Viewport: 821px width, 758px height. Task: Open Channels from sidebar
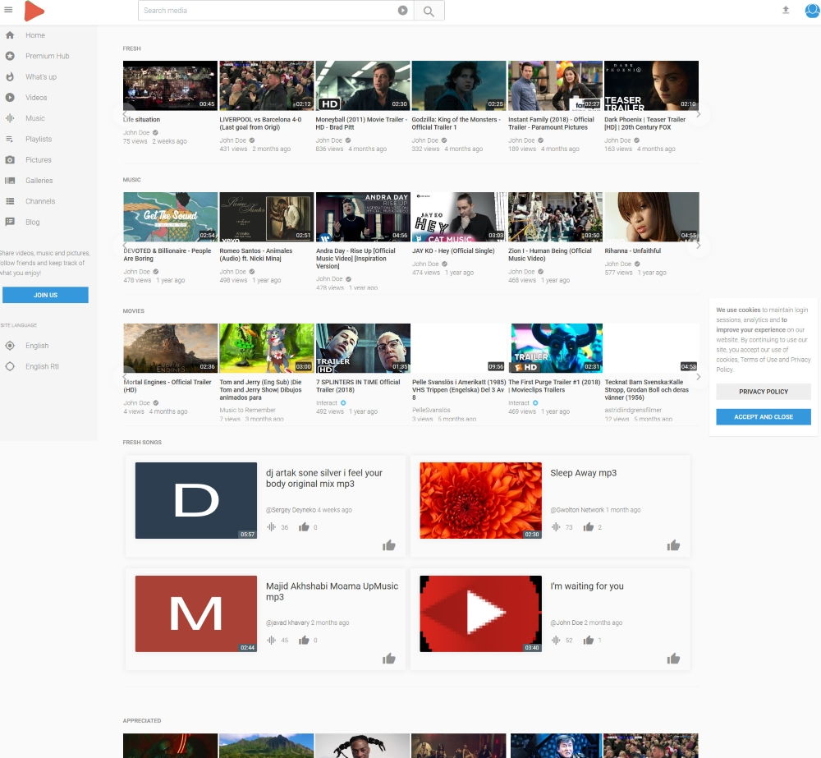coord(40,201)
